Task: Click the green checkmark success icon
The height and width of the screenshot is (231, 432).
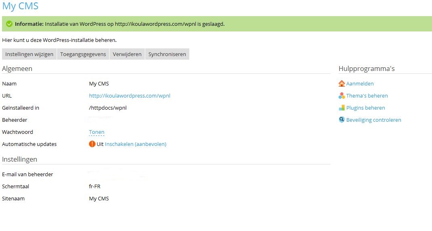Action: (x=9, y=24)
